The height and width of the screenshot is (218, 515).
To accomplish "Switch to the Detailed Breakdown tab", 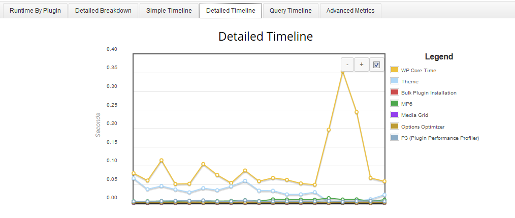I will click(103, 11).
